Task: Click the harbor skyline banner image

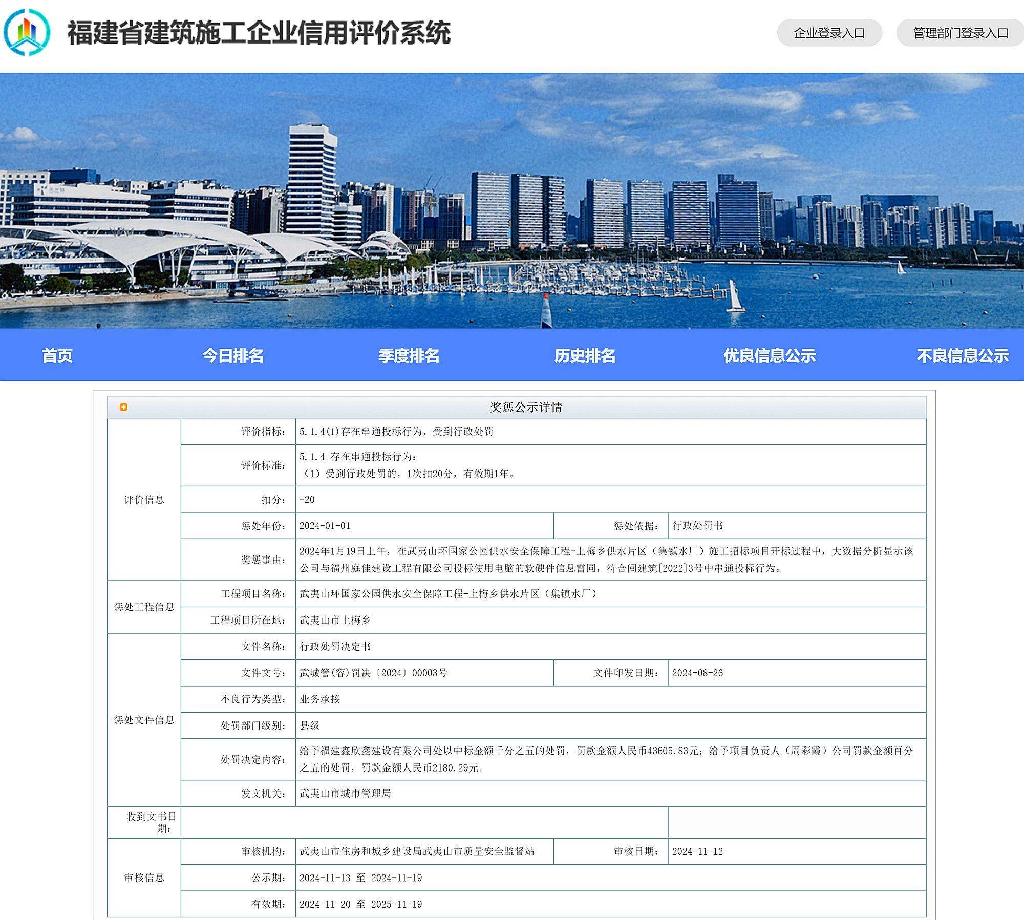Action: tap(512, 201)
